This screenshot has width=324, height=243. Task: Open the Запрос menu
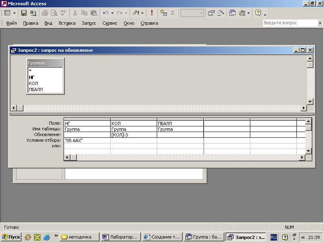[89, 23]
